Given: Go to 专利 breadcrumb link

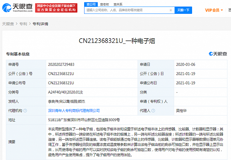Looking at the screenshot, I should coord(23,24).
